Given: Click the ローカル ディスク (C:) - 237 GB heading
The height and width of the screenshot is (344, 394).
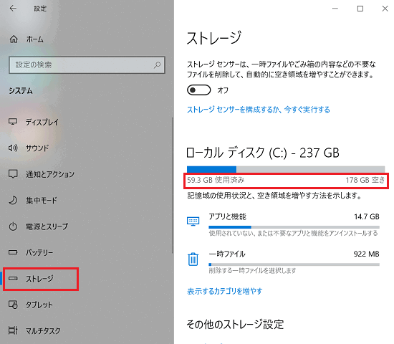Looking at the screenshot, I should tap(263, 153).
